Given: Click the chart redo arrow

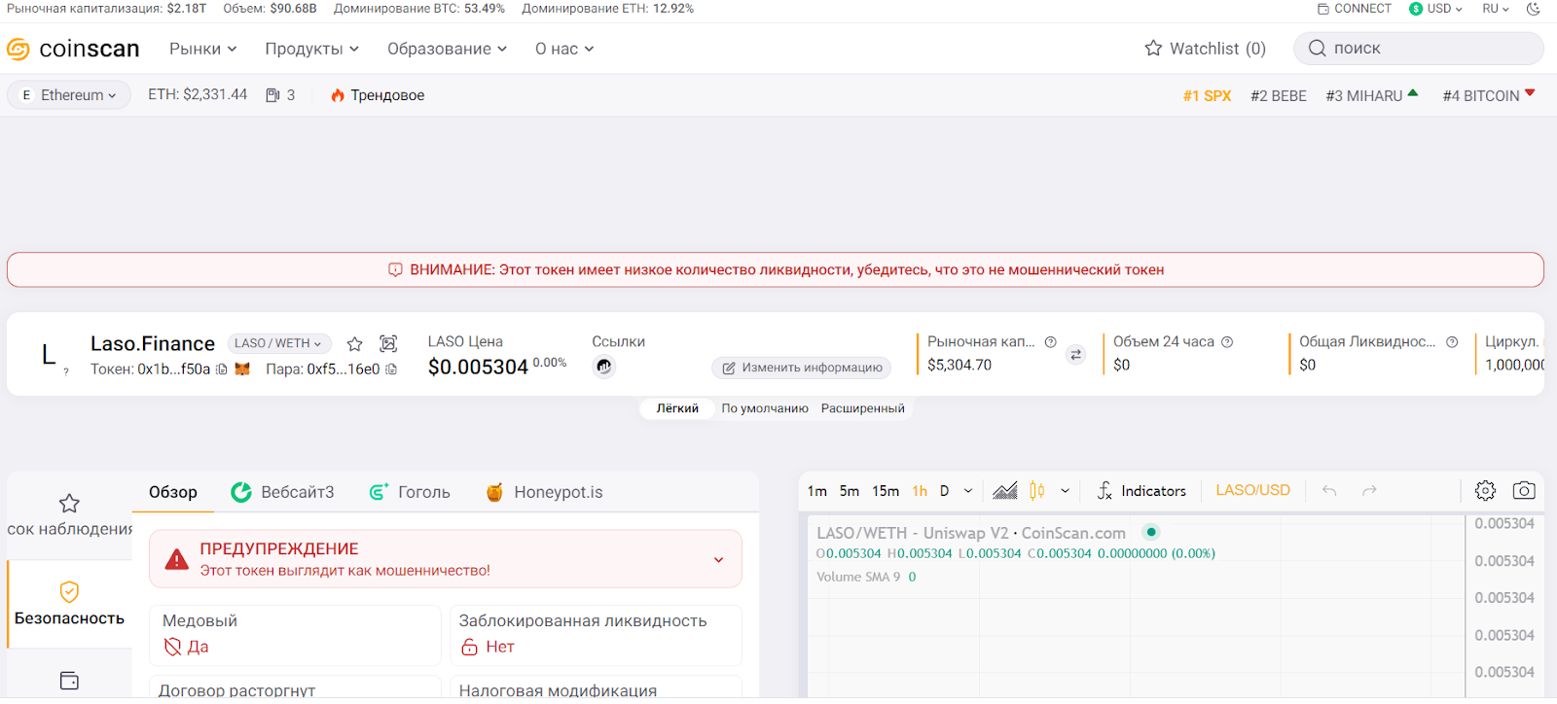Looking at the screenshot, I should 1369,491.
